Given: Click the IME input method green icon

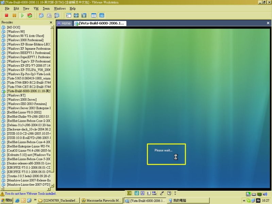Looking at the screenshot, I should [137, 193].
